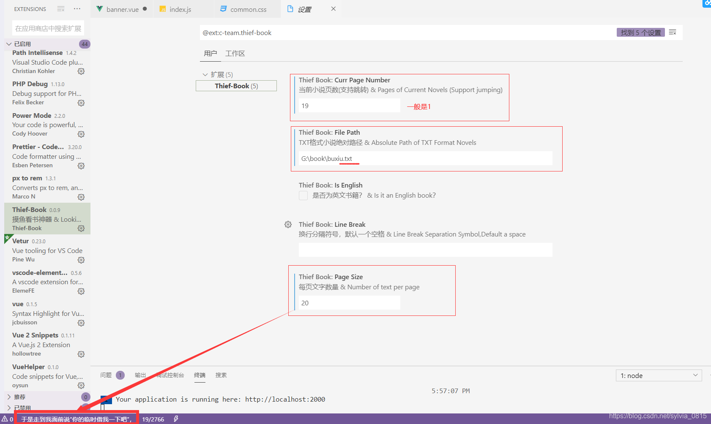Screen dimensions: 711x424
Task: Open gear menu for px to rem extension
Action: [x=81, y=197]
